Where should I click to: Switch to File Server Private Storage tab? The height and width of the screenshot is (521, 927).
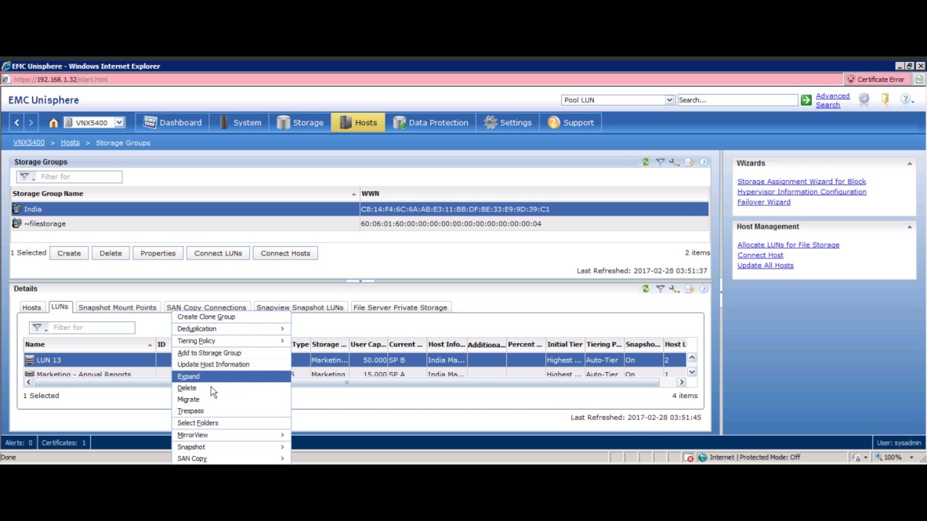[400, 308]
